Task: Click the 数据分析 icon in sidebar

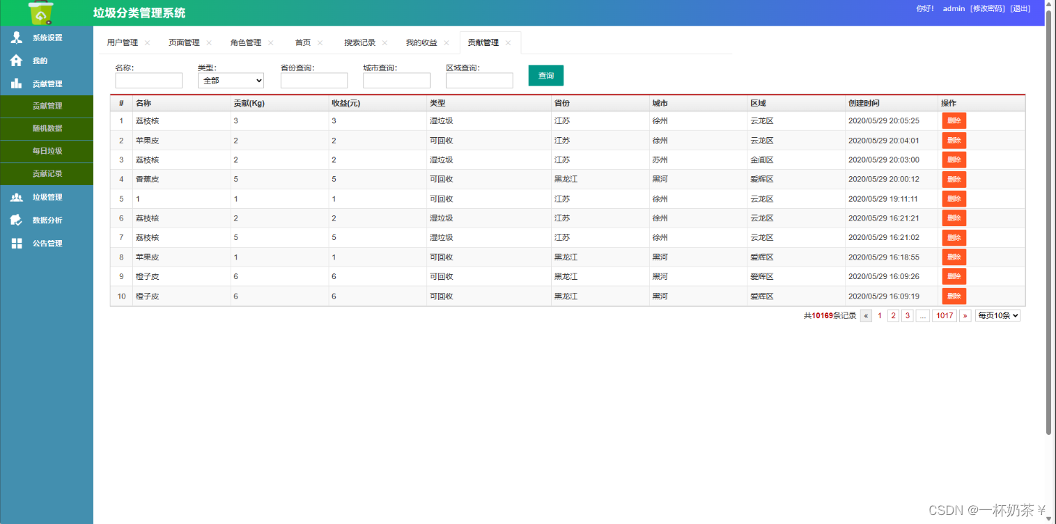Action: 16,220
